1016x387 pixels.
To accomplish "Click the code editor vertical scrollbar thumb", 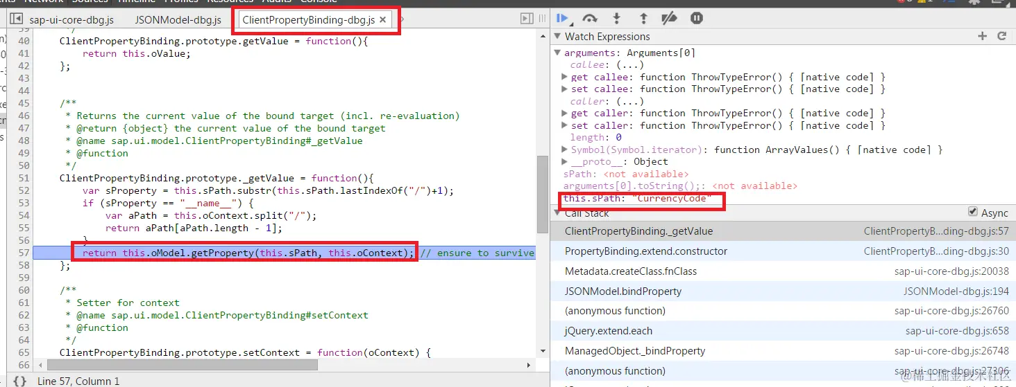I will point(543,194).
